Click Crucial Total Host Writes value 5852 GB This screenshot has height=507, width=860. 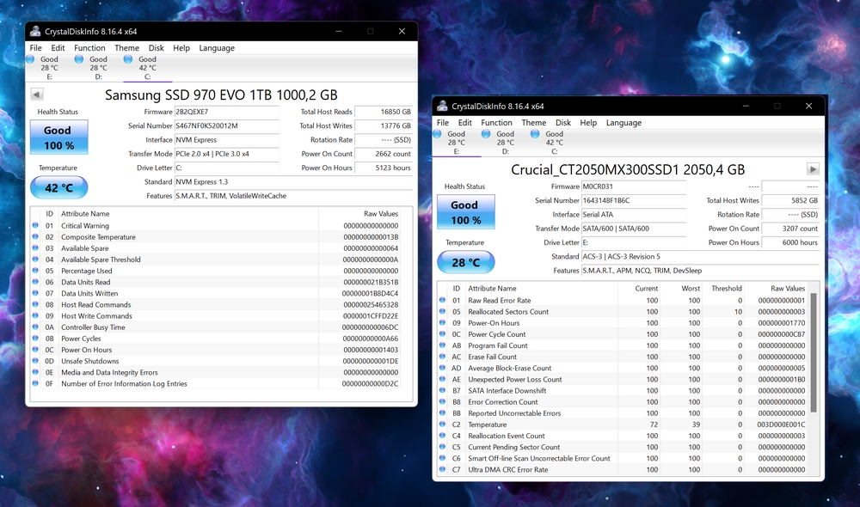coord(790,200)
